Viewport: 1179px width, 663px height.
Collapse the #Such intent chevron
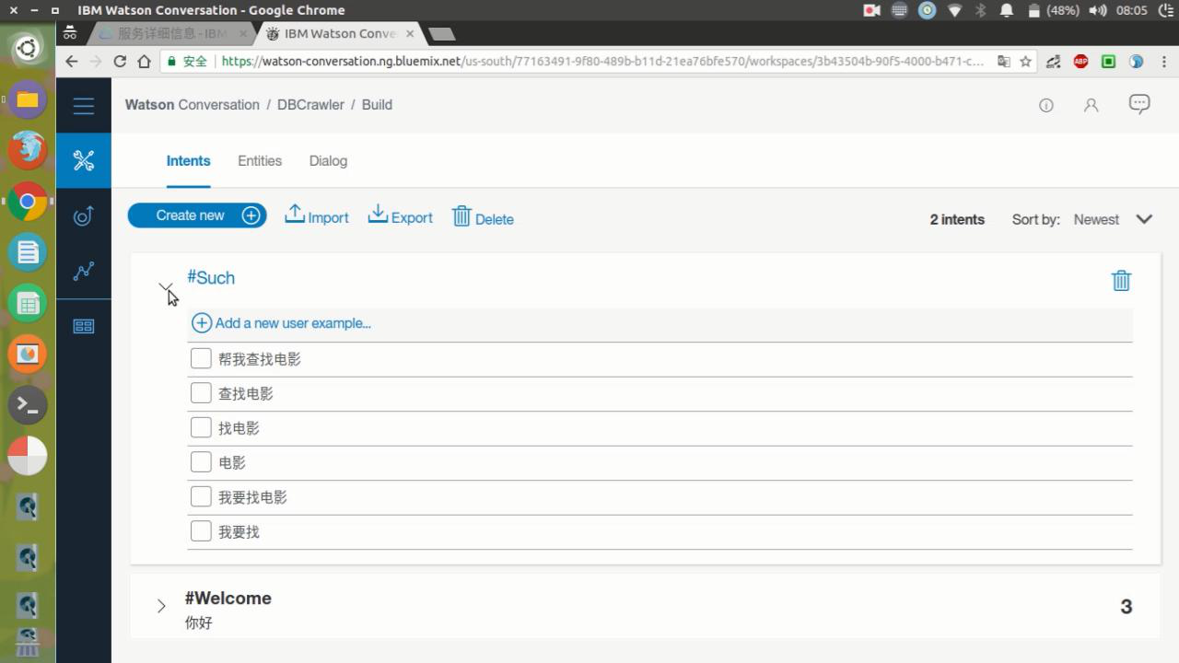[x=165, y=286]
